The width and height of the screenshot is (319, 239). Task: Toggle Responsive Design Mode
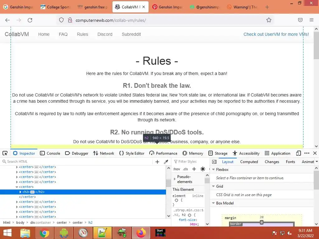click(298, 153)
